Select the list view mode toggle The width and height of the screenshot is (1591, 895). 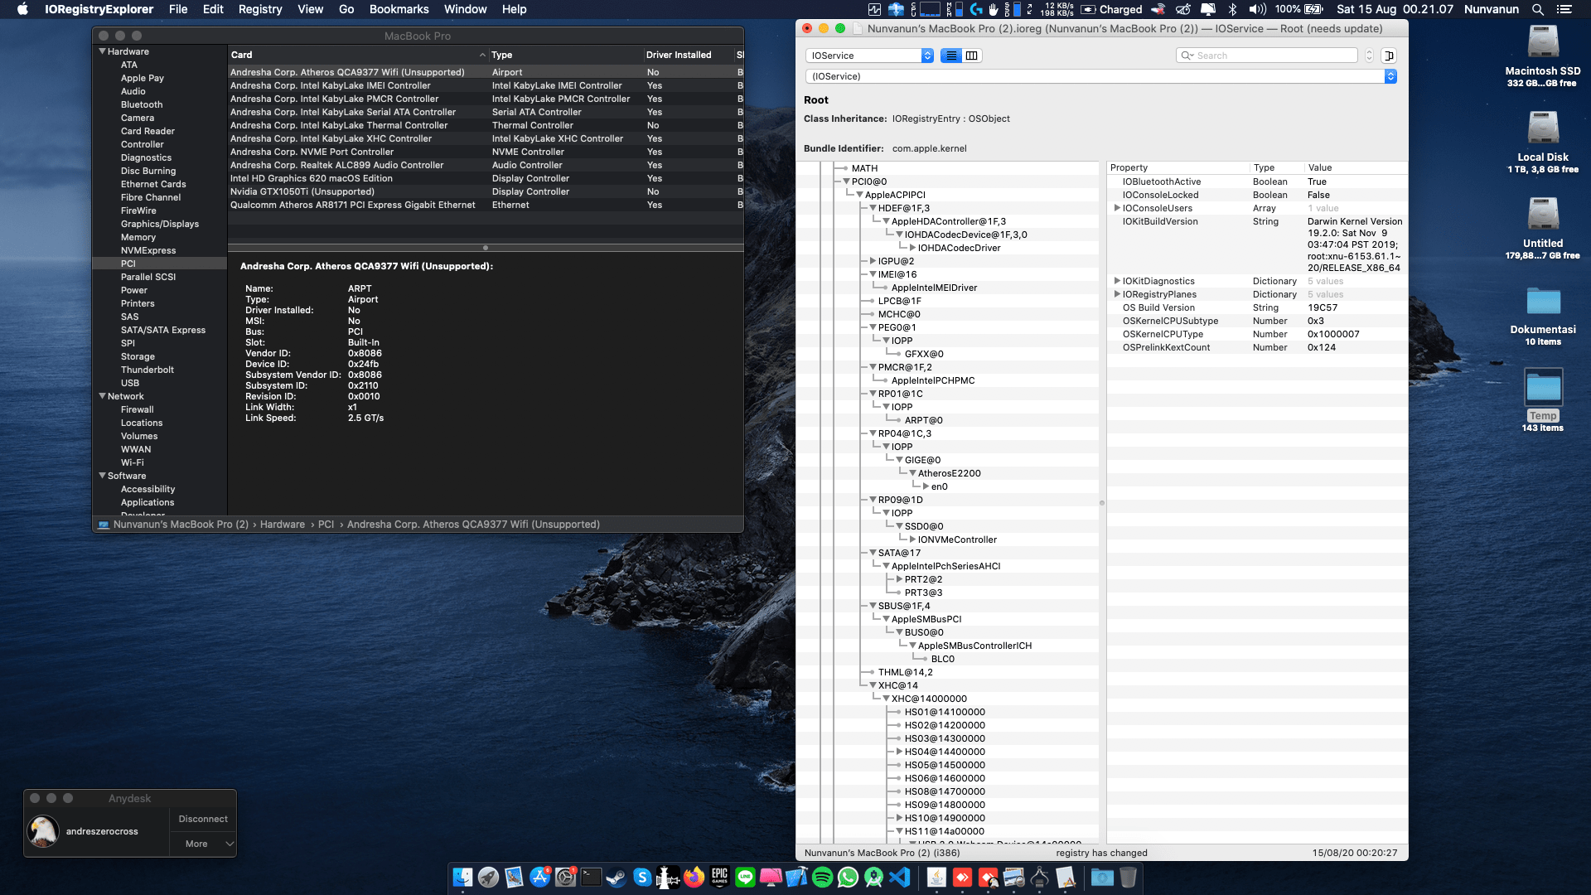951,55
